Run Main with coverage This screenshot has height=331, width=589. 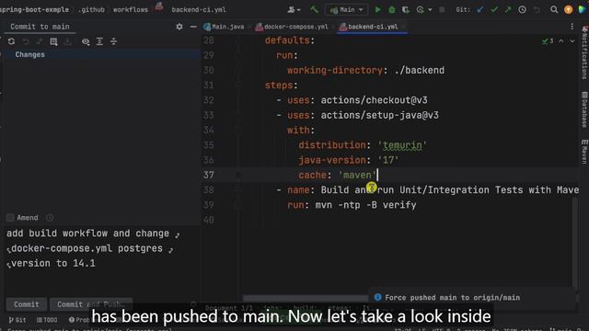point(406,10)
